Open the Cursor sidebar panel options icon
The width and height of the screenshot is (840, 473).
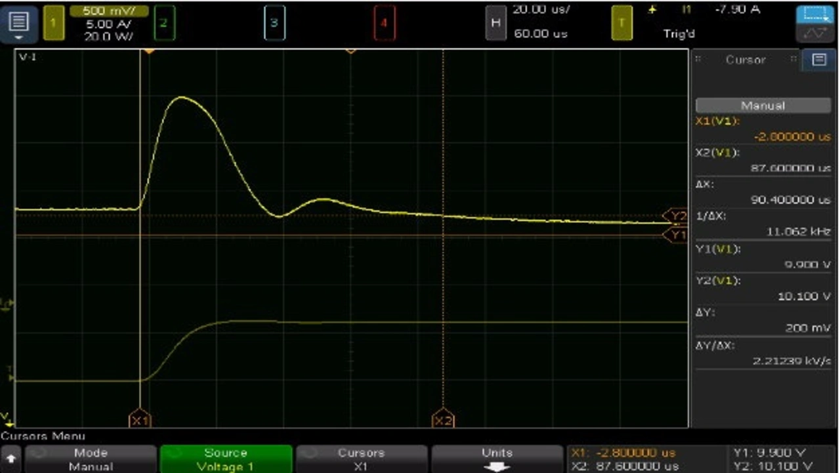(819, 60)
